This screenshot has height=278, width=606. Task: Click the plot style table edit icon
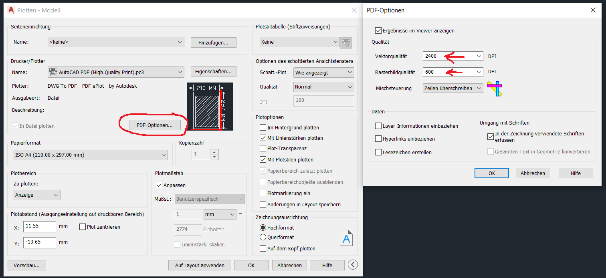click(345, 42)
